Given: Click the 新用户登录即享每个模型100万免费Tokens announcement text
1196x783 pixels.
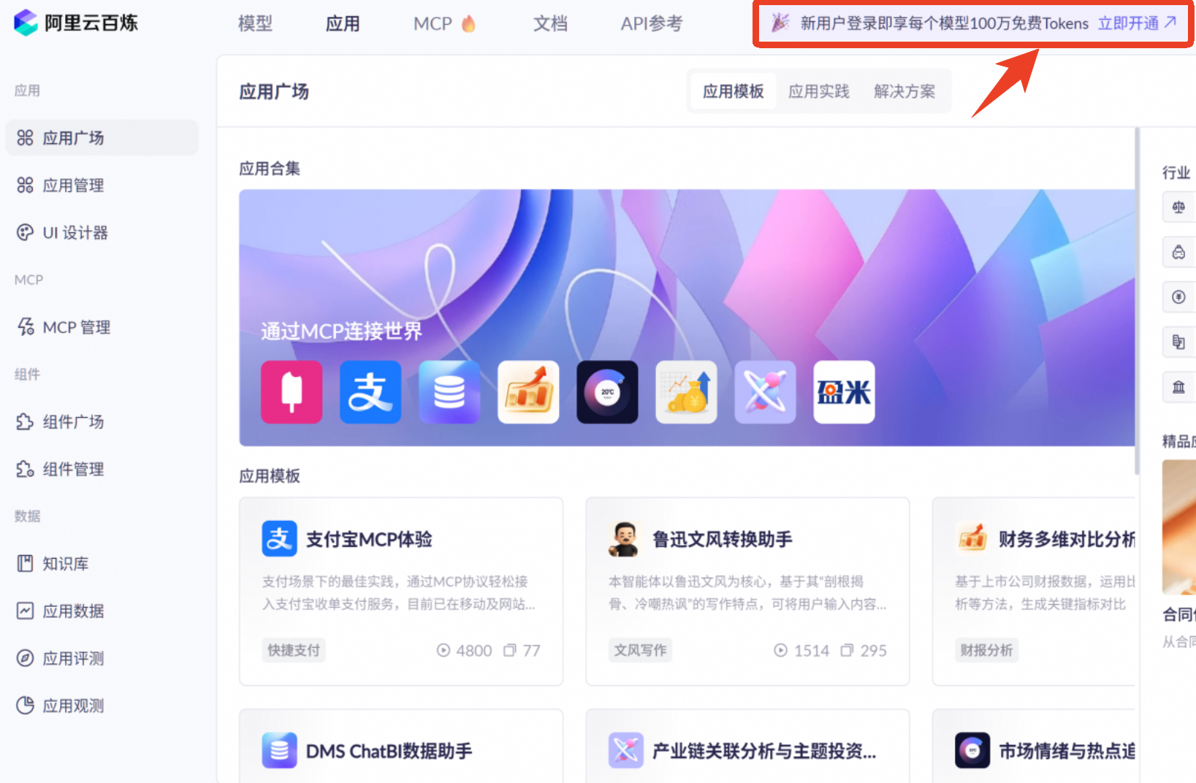Looking at the screenshot, I should coord(944,23).
